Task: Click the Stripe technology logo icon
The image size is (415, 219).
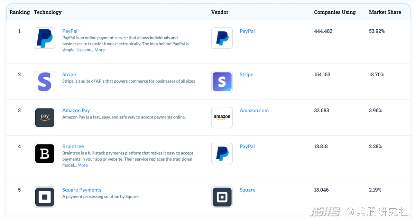Action: click(x=45, y=82)
